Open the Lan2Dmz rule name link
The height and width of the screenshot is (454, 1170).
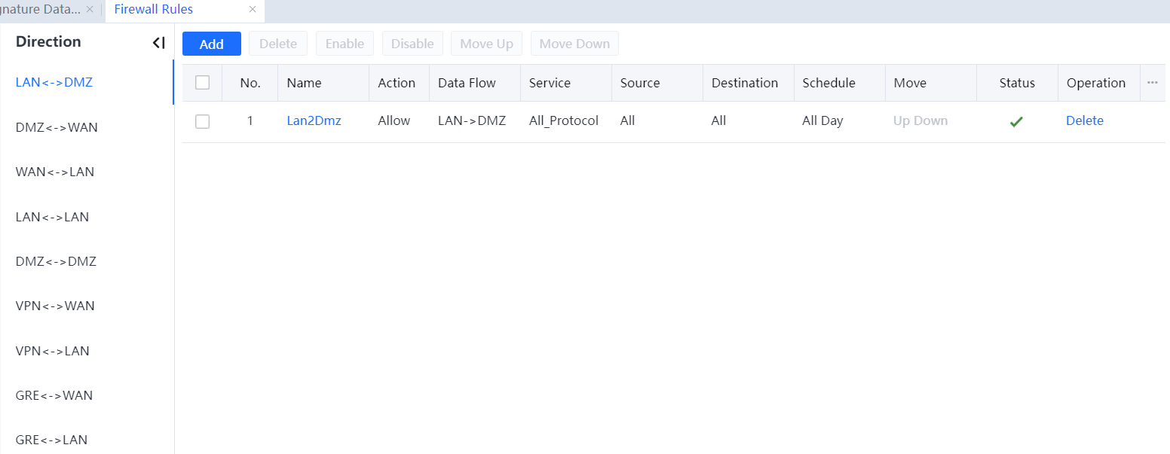pyautogui.click(x=314, y=120)
